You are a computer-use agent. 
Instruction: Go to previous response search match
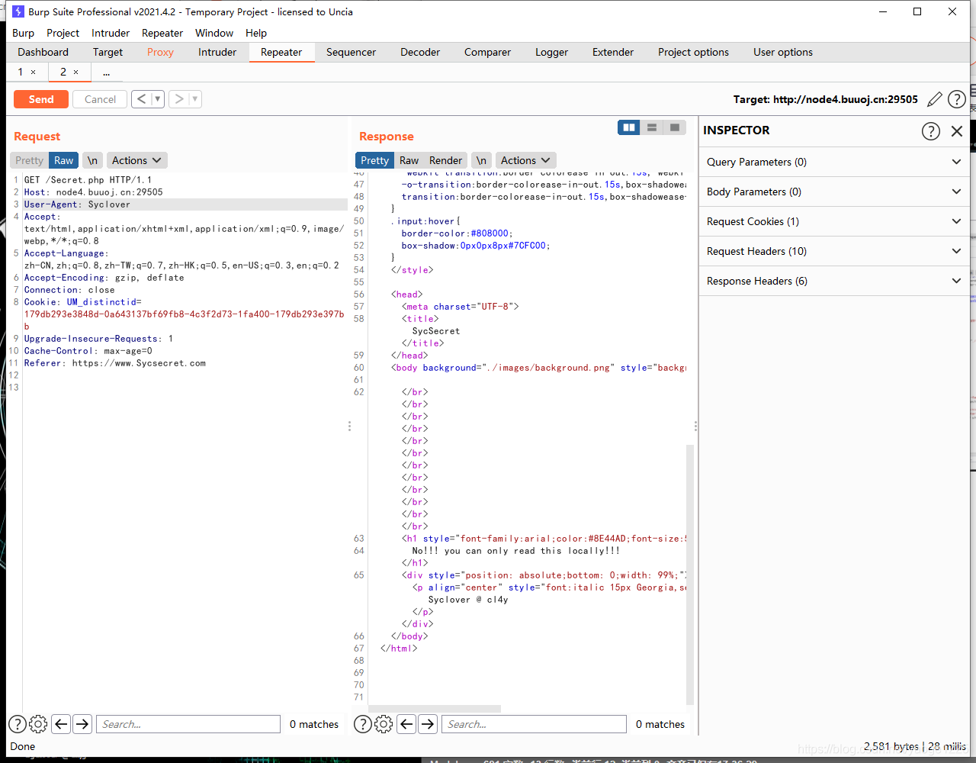407,724
